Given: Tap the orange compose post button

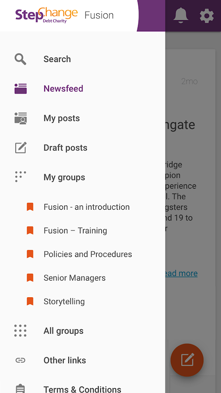Looking at the screenshot, I should [x=187, y=360].
